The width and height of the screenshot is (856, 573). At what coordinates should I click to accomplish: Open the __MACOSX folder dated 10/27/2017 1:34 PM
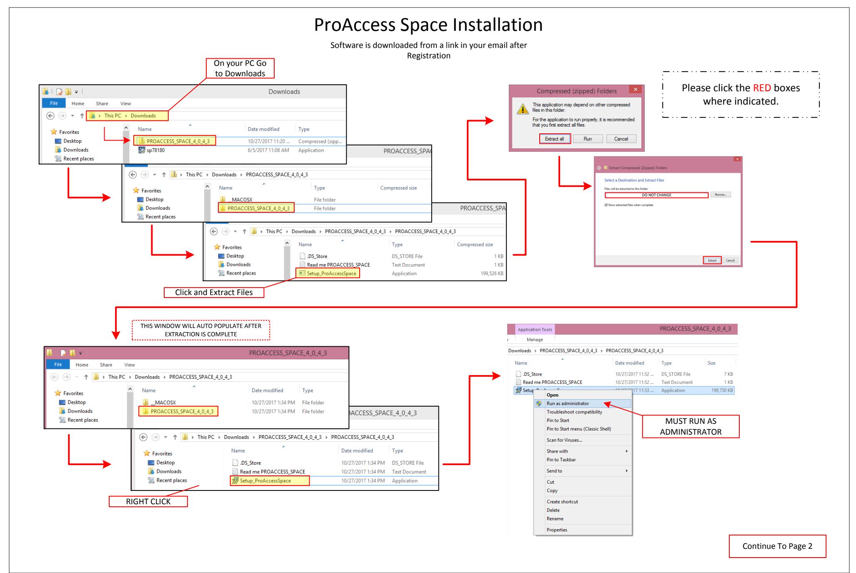click(x=159, y=403)
